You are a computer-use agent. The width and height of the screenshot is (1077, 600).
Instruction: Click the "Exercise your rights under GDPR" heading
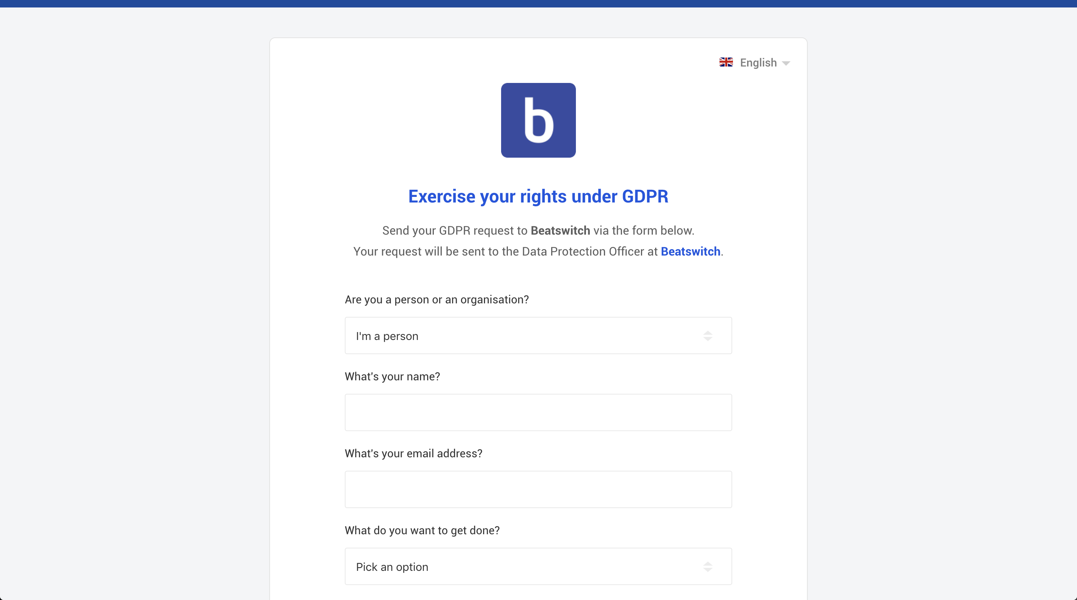(538, 197)
